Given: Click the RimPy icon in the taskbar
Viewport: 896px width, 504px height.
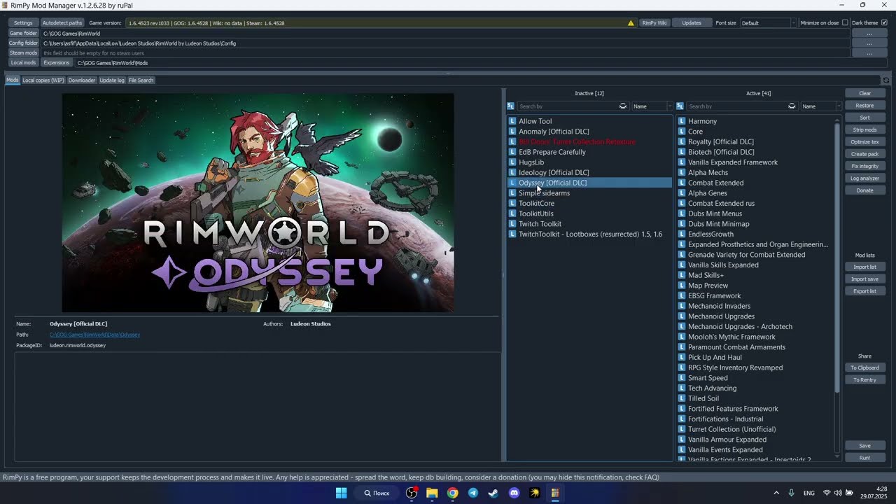Looking at the screenshot, I should (x=555, y=493).
